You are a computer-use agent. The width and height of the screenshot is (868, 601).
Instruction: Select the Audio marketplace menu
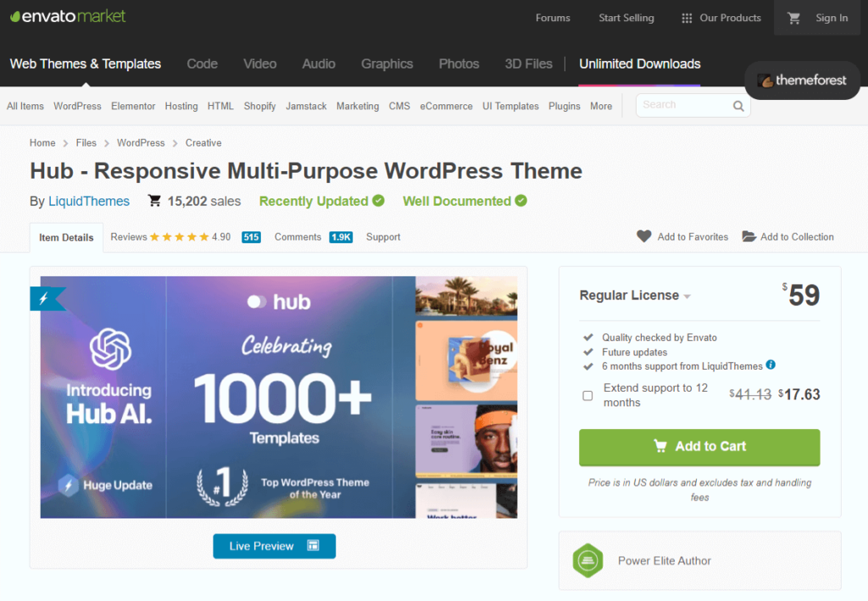[x=319, y=64]
